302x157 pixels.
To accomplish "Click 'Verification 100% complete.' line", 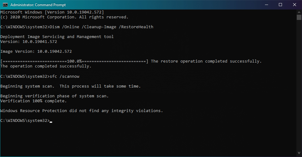I will [x=34, y=101].
